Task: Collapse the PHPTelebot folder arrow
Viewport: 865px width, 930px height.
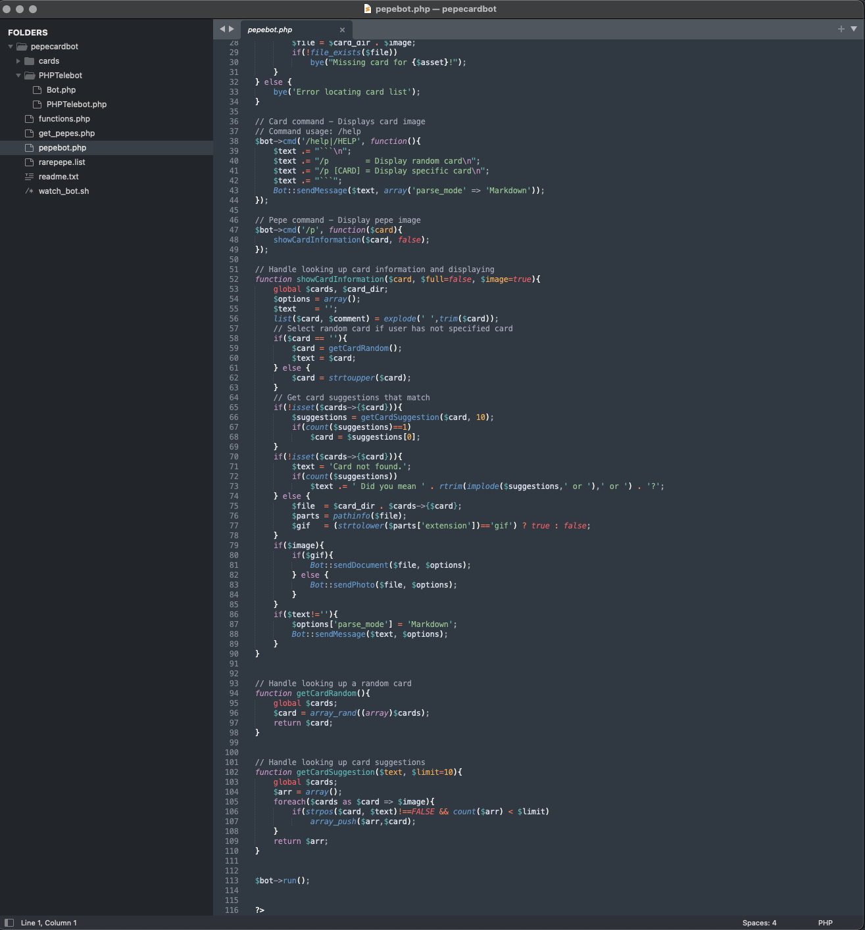Action: [18, 76]
